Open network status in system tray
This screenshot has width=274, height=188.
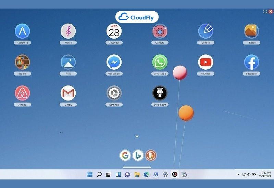coord(244,174)
